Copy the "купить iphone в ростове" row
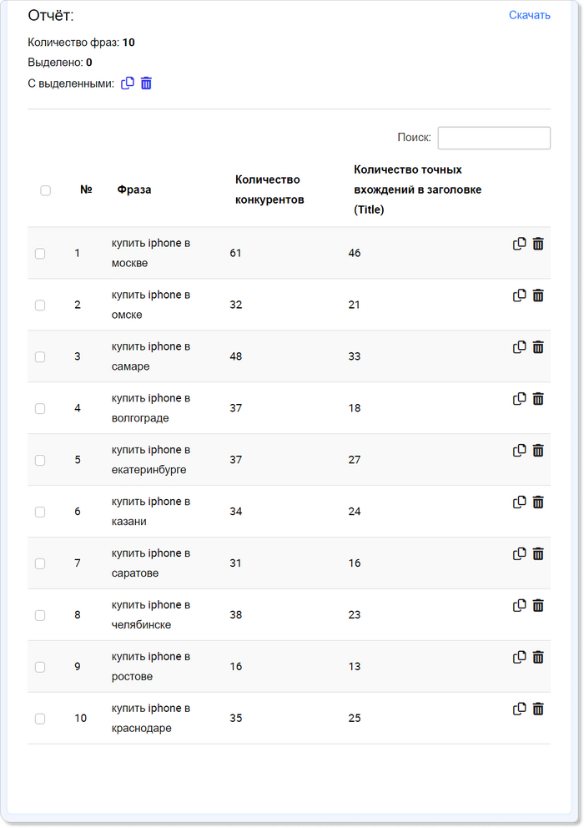The height and width of the screenshot is (828, 584). [x=519, y=658]
